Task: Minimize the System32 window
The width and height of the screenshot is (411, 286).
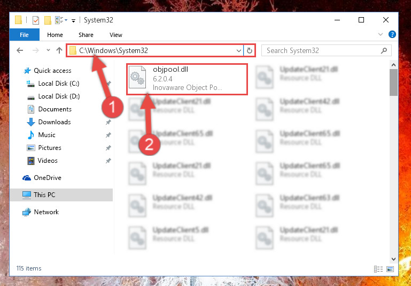Action: 337,20
